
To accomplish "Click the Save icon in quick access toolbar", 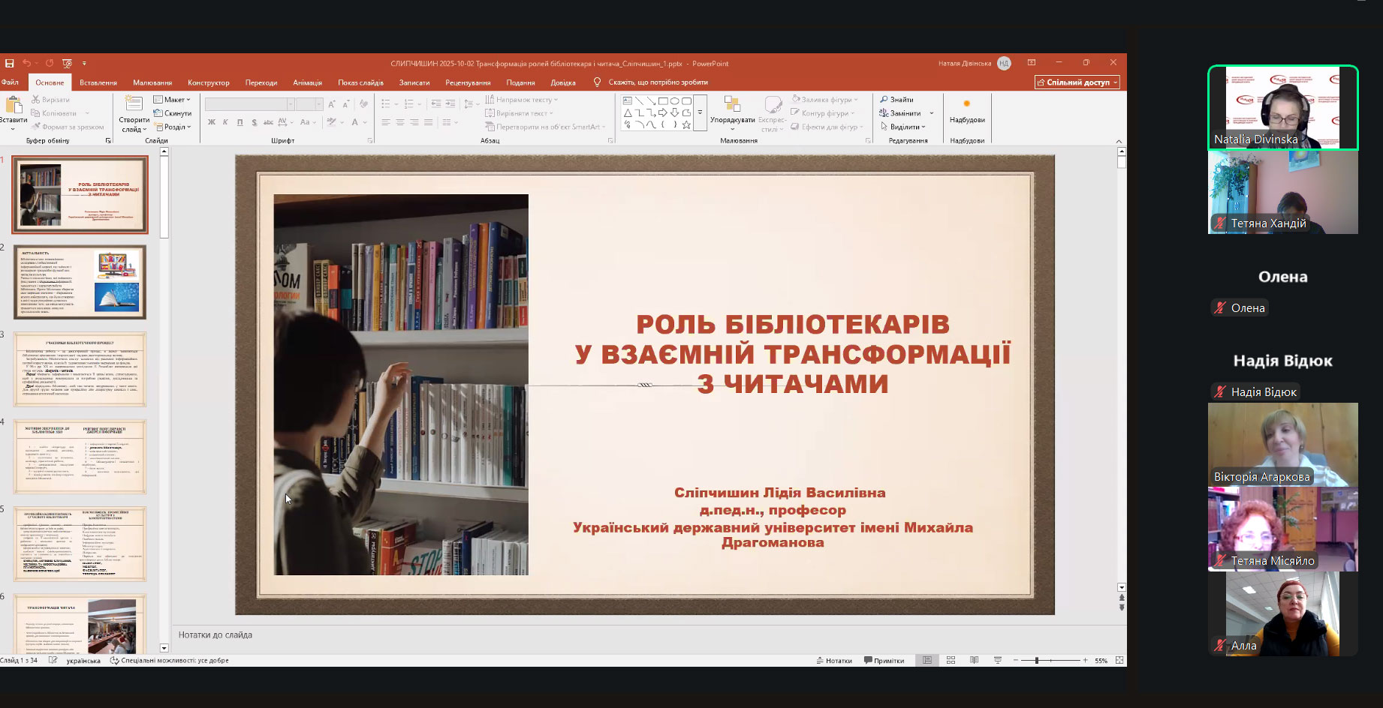I will 10,64.
